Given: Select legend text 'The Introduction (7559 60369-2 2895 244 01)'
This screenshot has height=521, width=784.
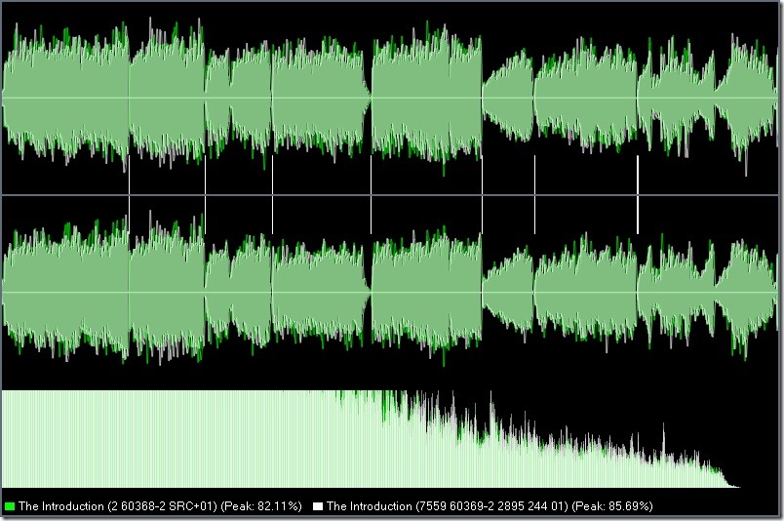Looking at the screenshot, I should tap(448, 506).
